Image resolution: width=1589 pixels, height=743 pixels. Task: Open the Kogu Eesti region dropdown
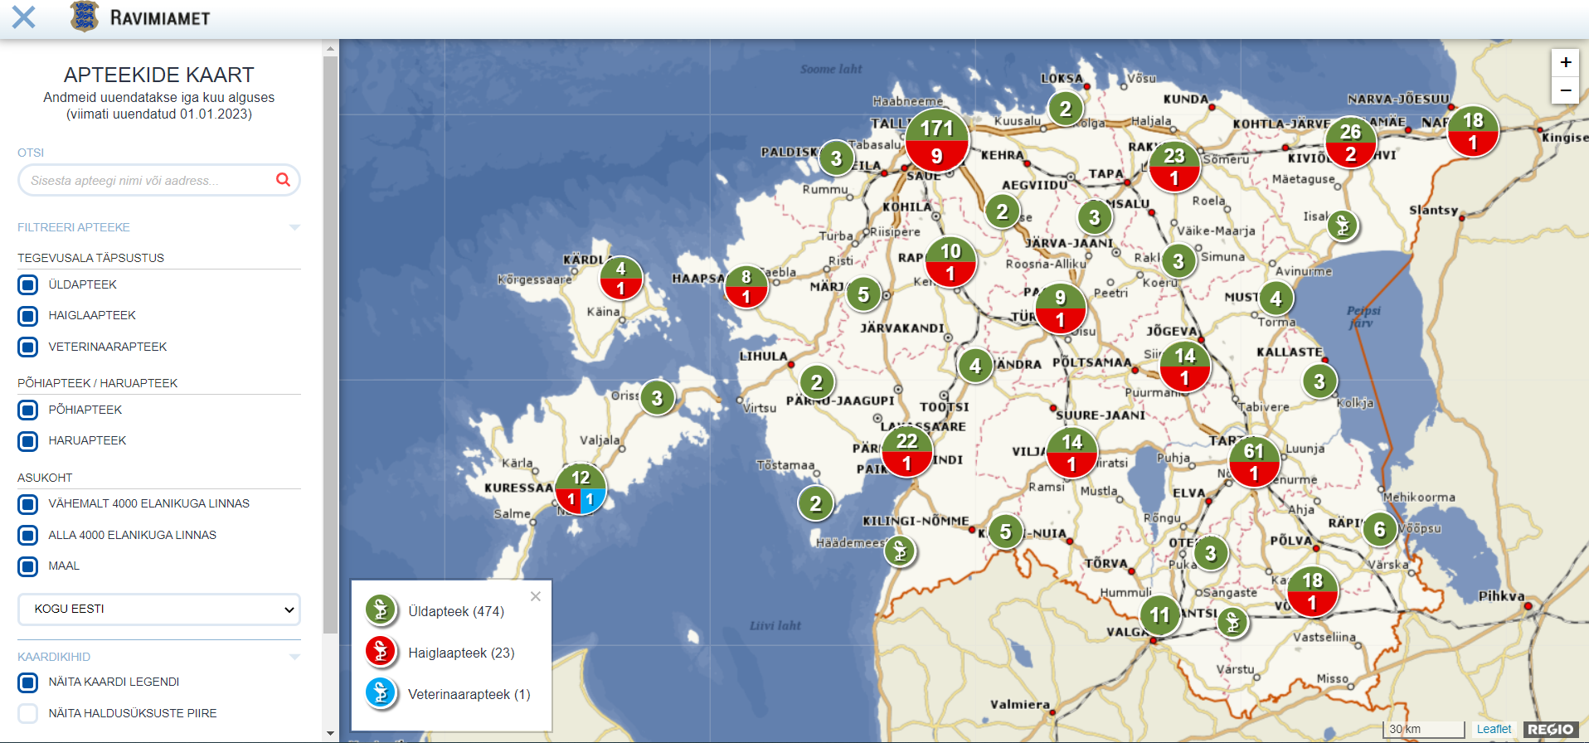tap(159, 609)
